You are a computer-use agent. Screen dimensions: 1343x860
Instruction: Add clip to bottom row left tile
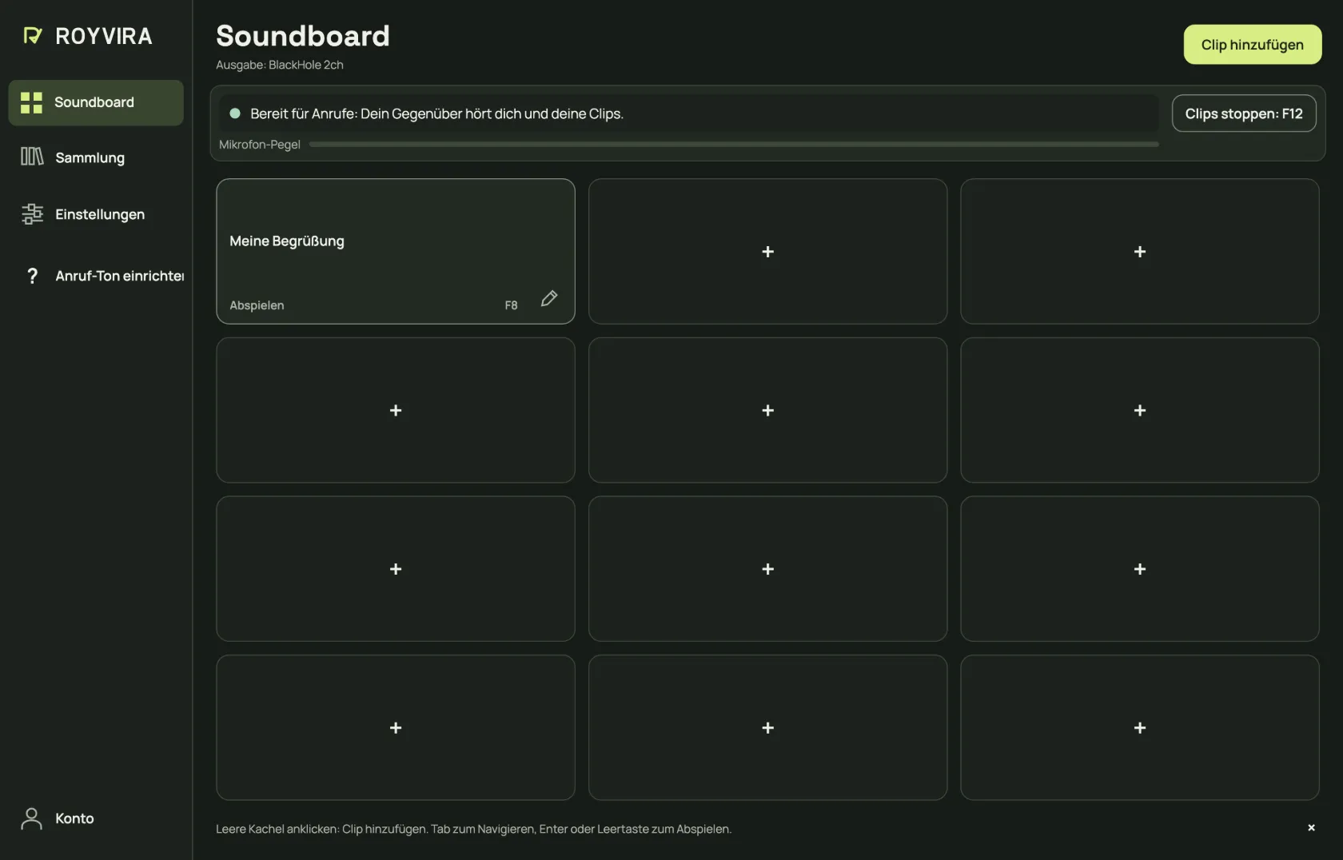pyautogui.click(x=396, y=727)
